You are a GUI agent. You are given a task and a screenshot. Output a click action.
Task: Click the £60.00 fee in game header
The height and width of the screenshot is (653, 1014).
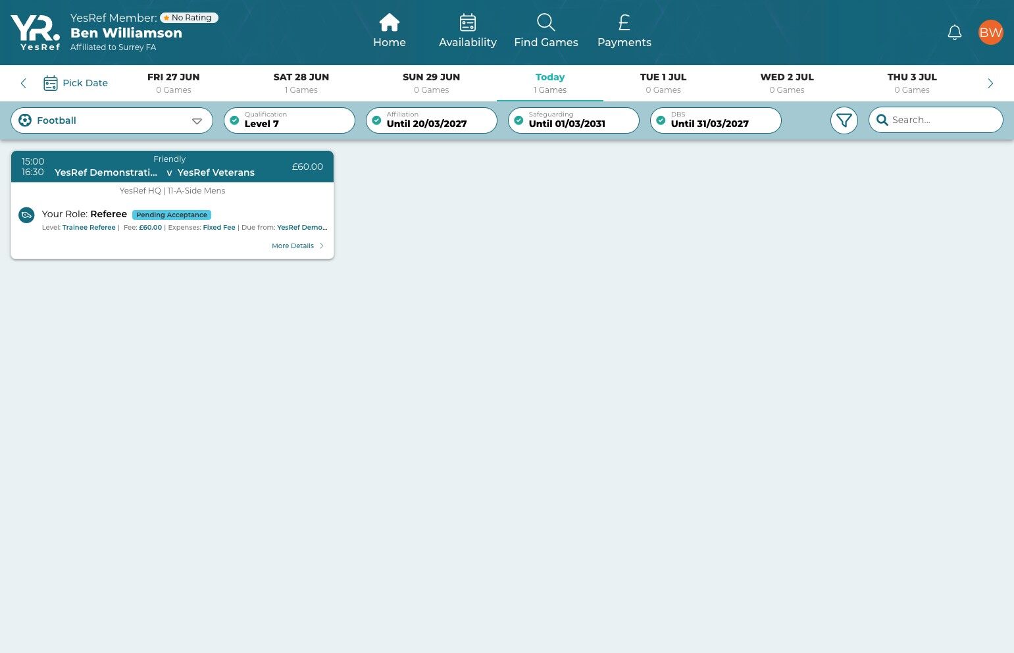tap(307, 167)
